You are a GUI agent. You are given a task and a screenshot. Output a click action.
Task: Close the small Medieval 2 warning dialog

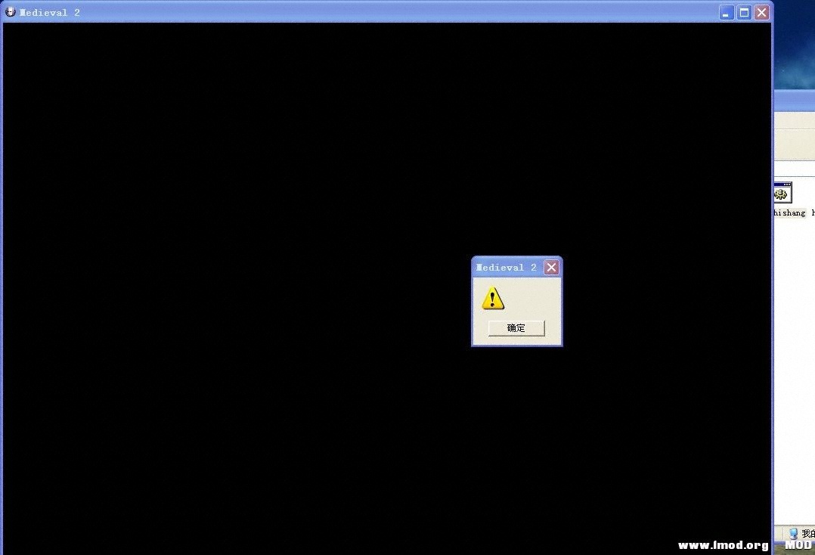click(x=552, y=268)
